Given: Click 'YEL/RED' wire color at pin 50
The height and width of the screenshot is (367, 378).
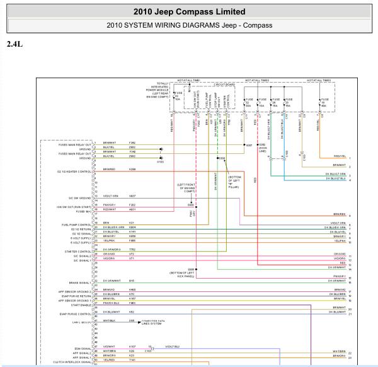Looking at the screenshot, I should [109, 360].
